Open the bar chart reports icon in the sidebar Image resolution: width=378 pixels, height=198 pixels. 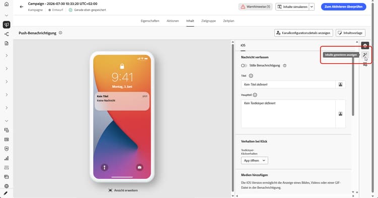tap(7, 158)
